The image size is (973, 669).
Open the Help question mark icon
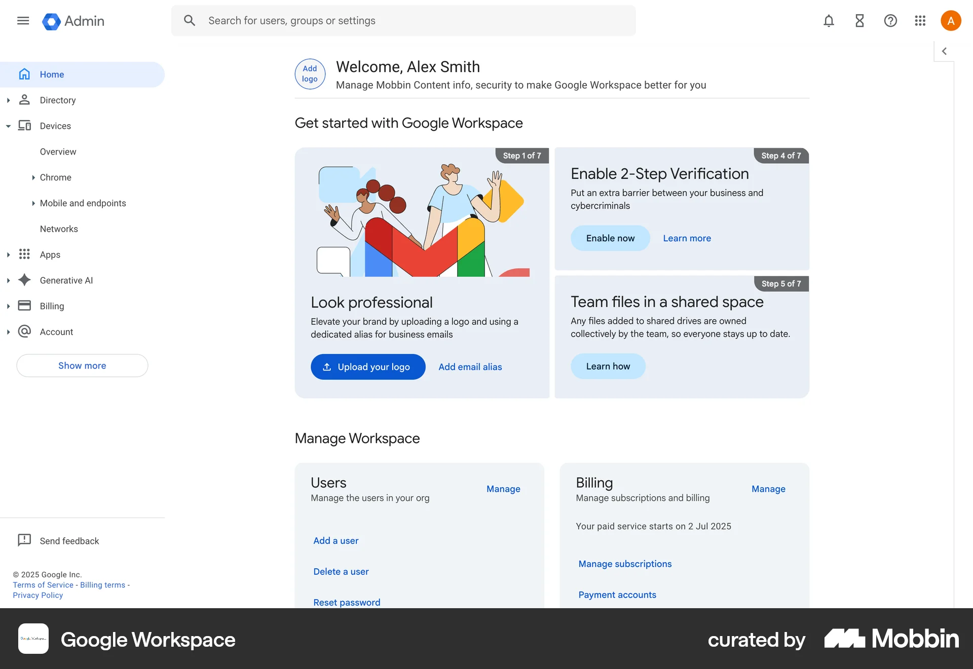(x=890, y=21)
